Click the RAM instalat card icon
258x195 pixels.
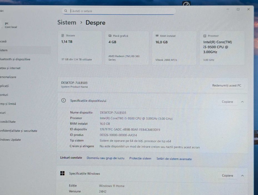point(157,36)
